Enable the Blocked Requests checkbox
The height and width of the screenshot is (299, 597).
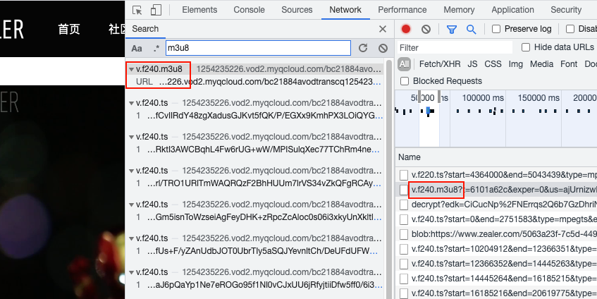[404, 81]
